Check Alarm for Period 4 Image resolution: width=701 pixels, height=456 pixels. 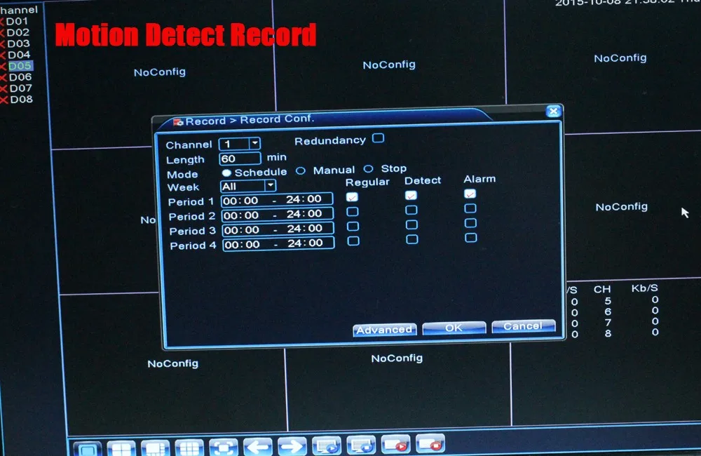point(471,237)
